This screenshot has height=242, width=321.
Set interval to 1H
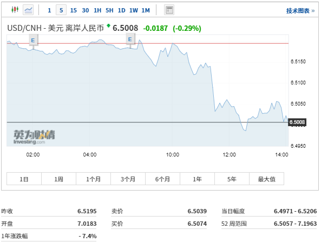97,10
